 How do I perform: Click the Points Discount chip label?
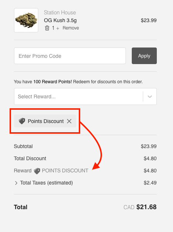click(x=46, y=121)
